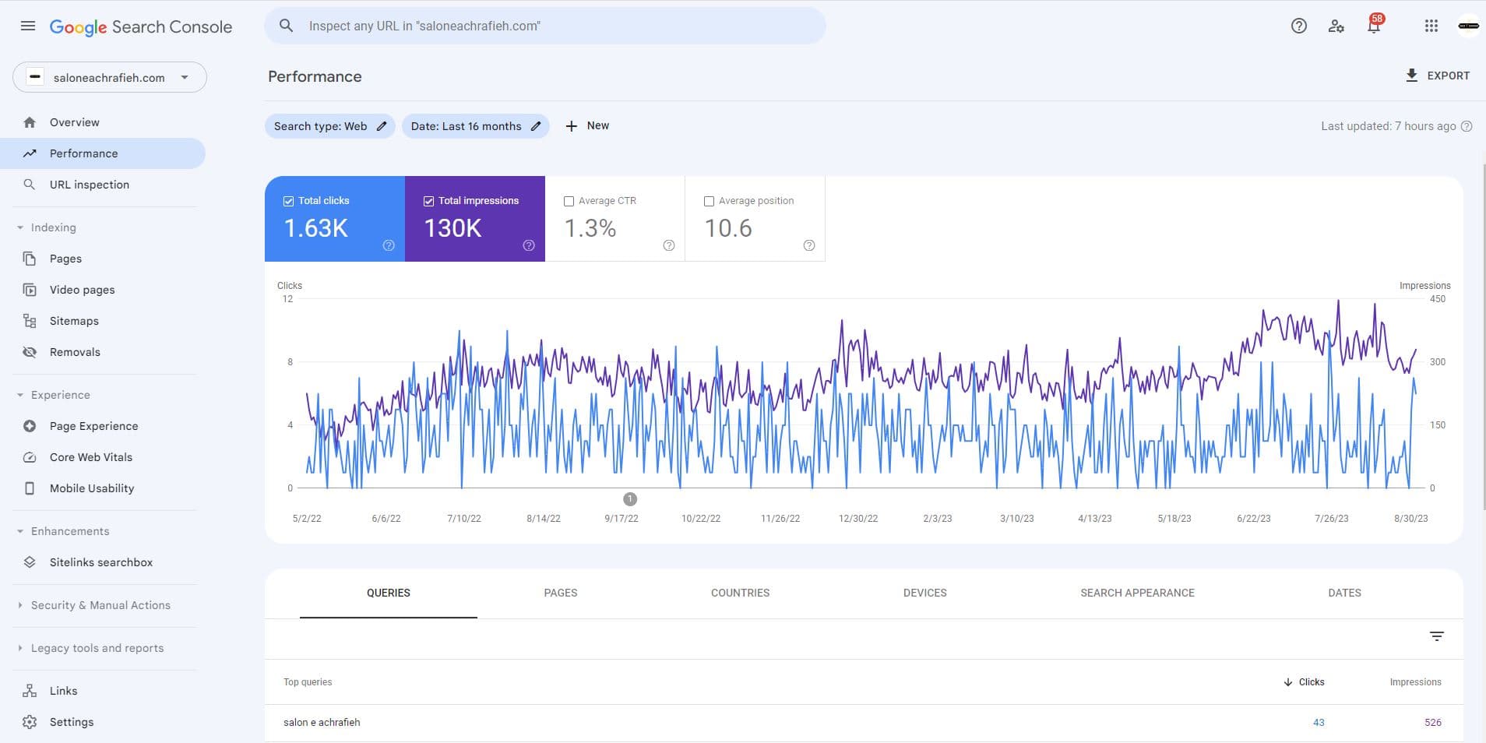This screenshot has width=1486, height=743.
Task: Open Settings from the sidebar gear
Action: pos(30,722)
